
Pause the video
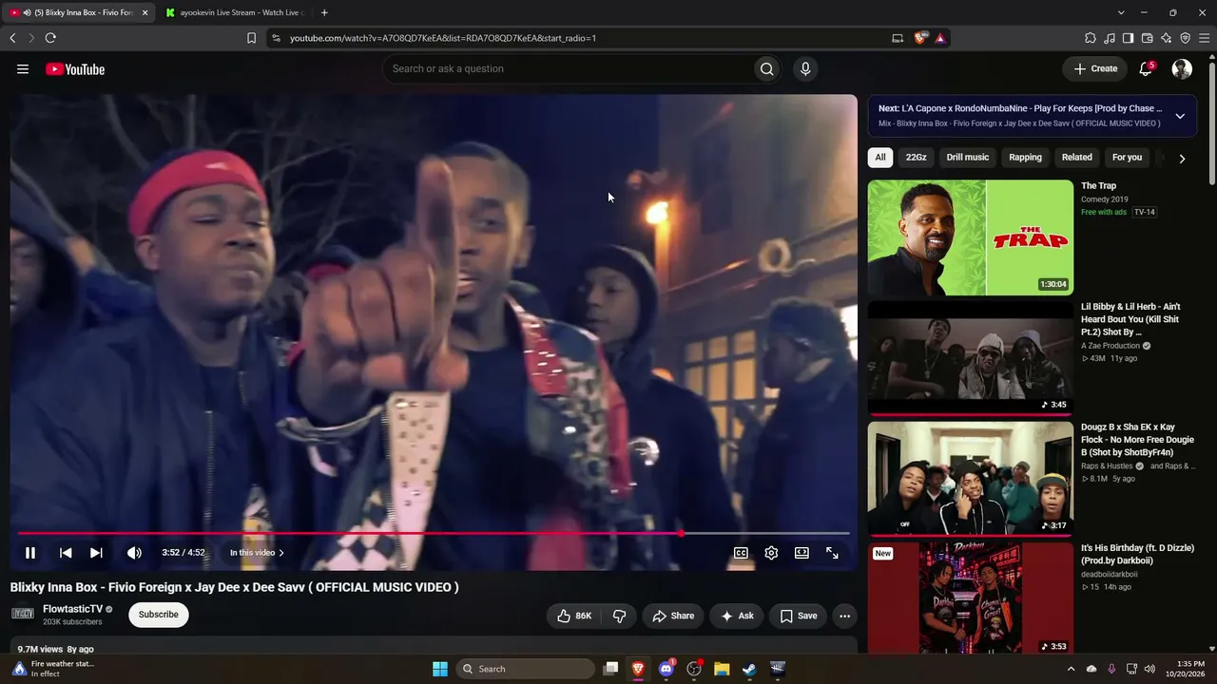tap(30, 553)
